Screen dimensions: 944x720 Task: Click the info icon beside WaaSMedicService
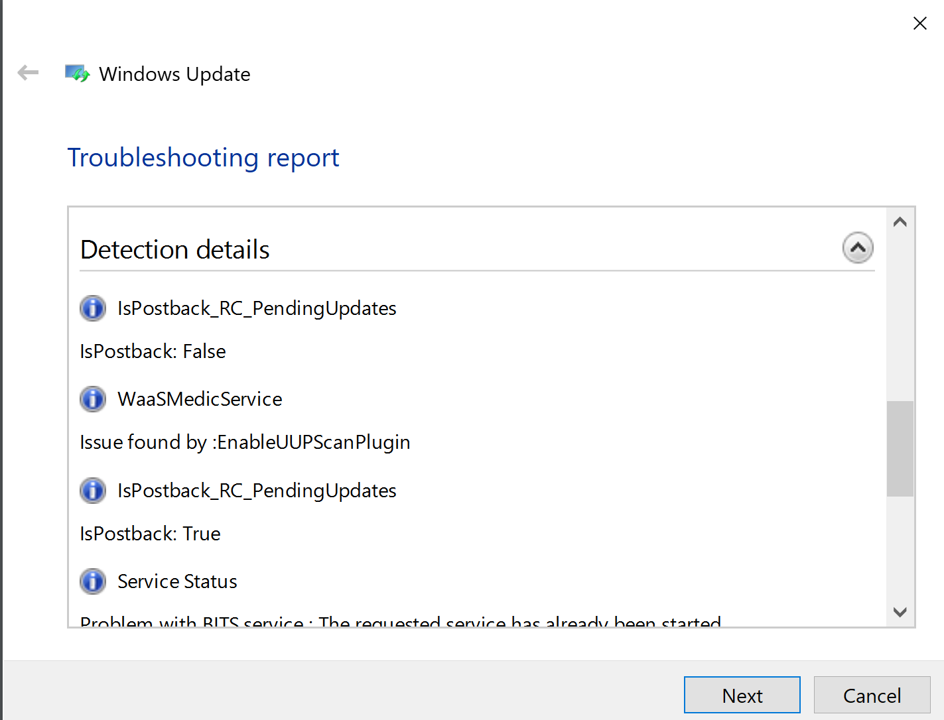(x=93, y=399)
